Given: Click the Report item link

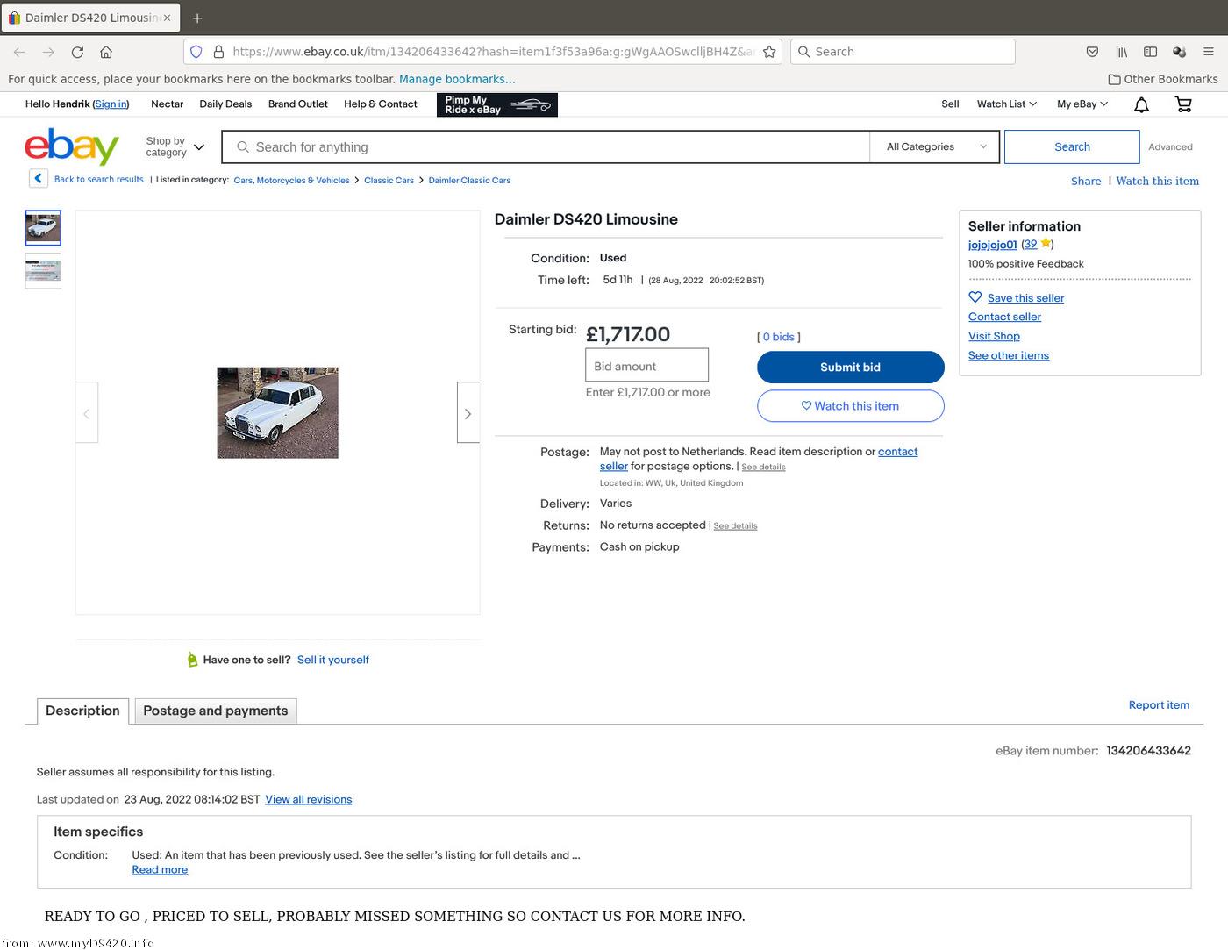Looking at the screenshot, I should [1159, 705].
